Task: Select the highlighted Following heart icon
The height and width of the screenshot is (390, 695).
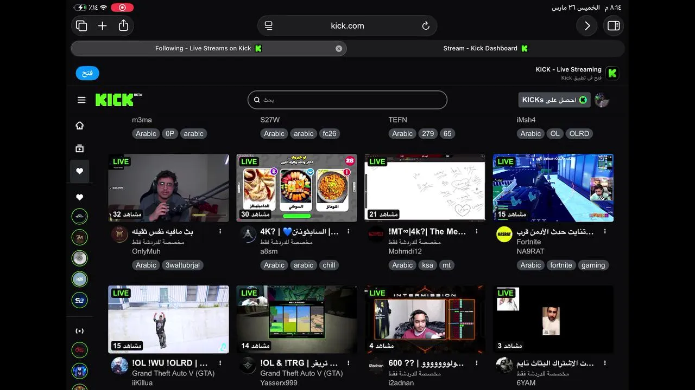Action: [x=80, y=171]
